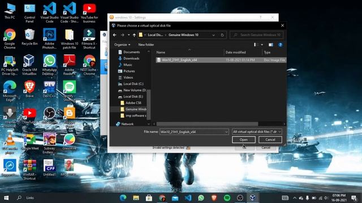This screenshot has width=362, height=203.
Task: Open the This PC desktop icon
Action: coord(10,11)
